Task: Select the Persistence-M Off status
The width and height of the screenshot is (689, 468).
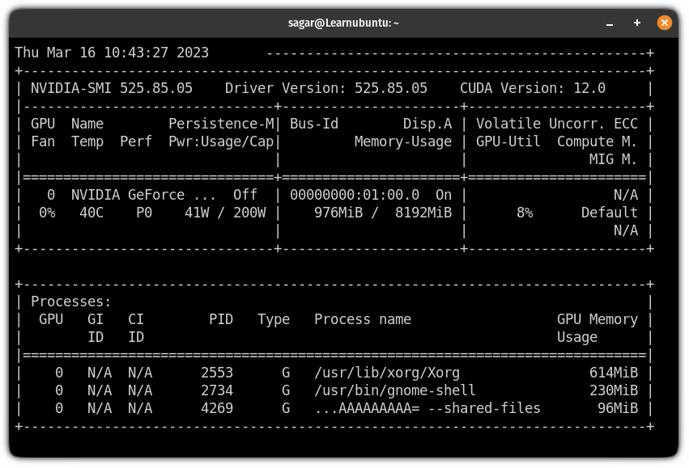Action: 245,194
